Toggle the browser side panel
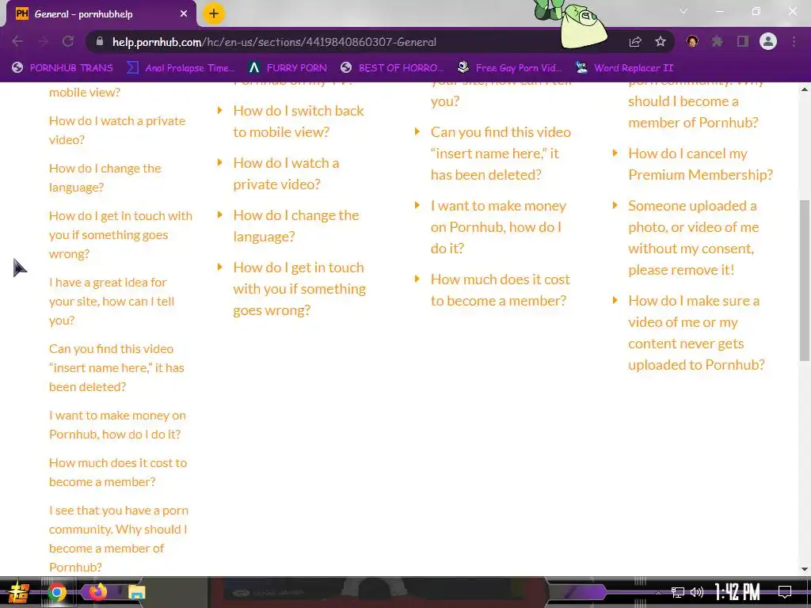Image resolution: width=811 pixels, height=608 pixels. pyautogui.click(x=743, y=41)
